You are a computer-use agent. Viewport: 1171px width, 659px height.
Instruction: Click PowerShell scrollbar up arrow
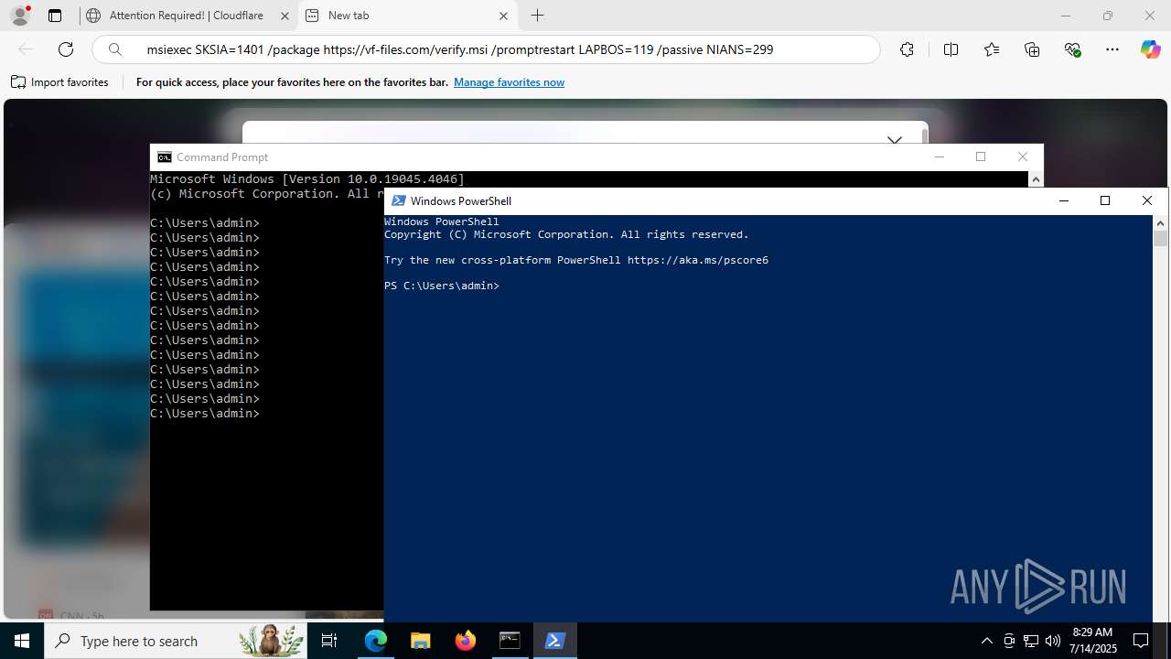1160,222
